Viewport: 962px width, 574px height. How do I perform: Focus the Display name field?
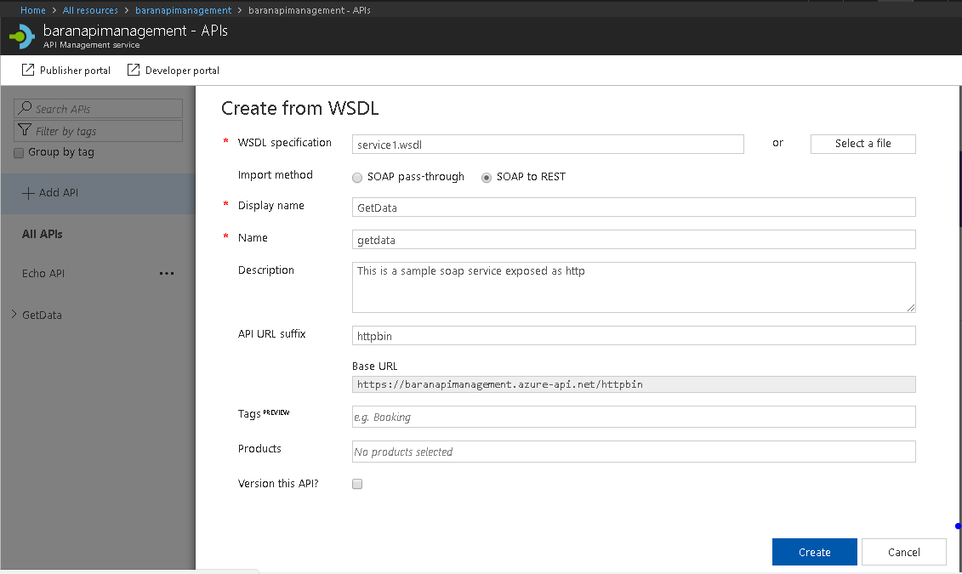pyautogui.click(x=634, y=207)
